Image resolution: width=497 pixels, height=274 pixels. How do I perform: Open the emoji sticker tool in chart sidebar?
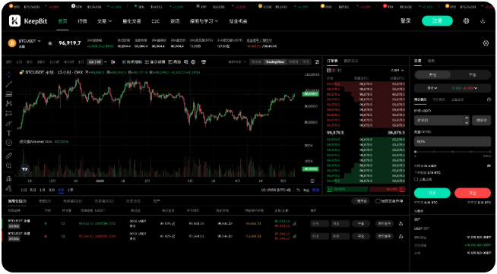pyautogui.click(x=9, y=143)
